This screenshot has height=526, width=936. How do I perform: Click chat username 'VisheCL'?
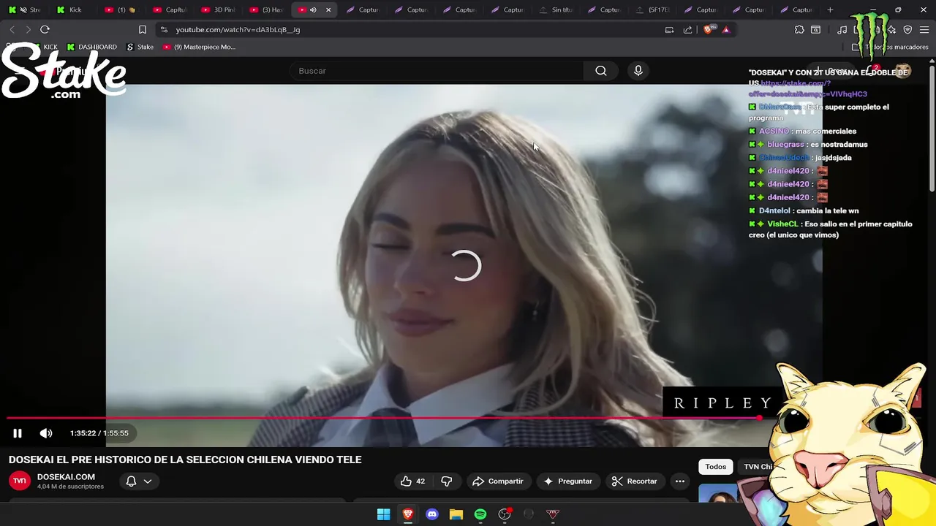(x=782, y=224)
